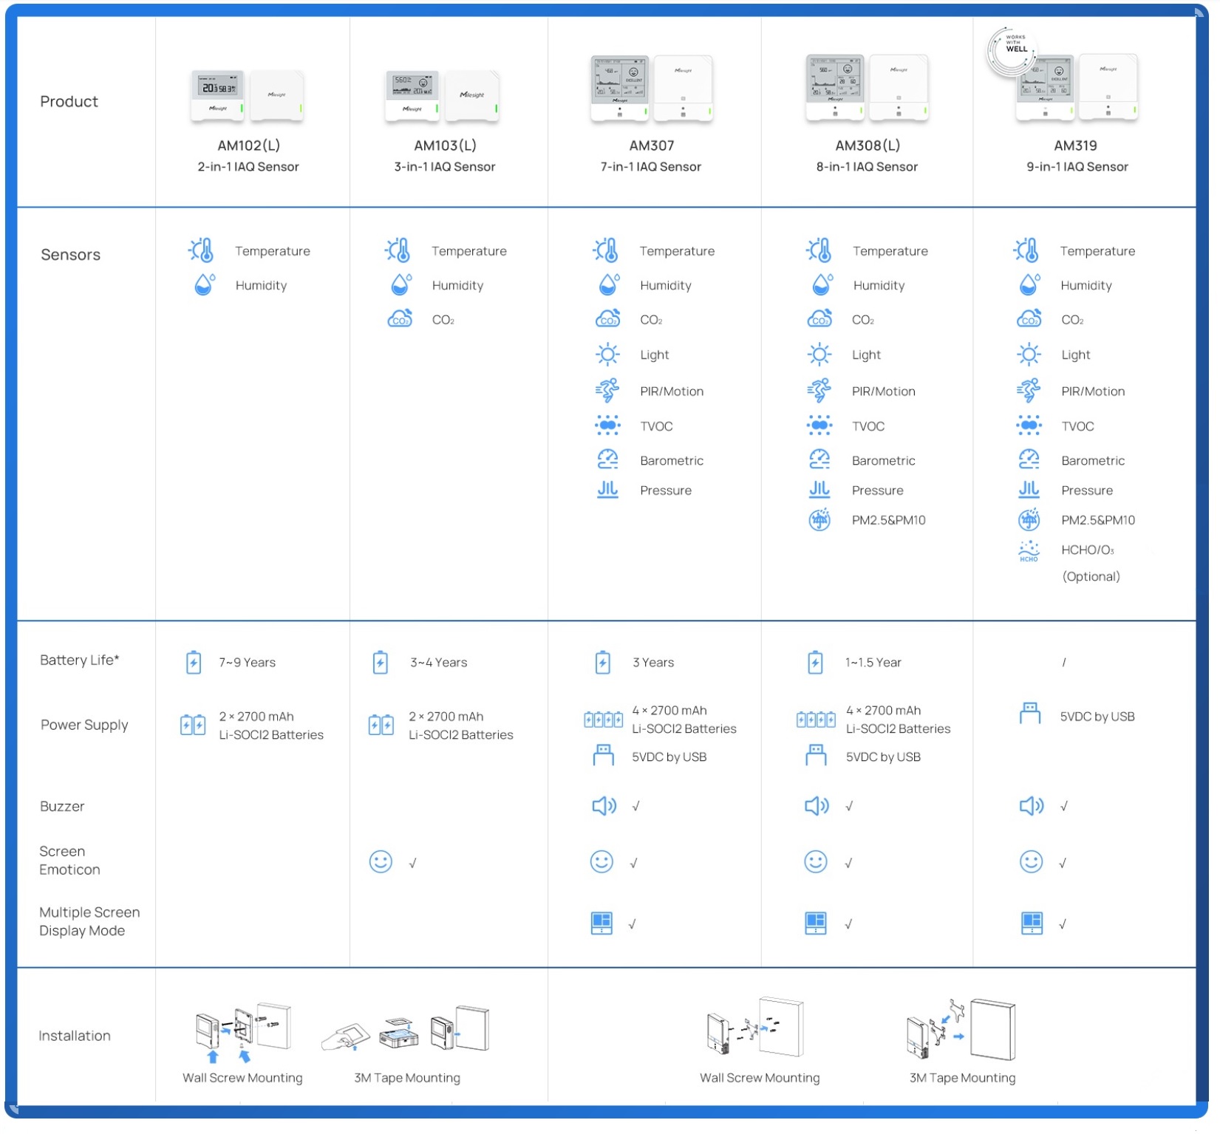The image size is (1220, 1134).
Task: Click the AM307 multiple screen display icon
Action: pos(602,923)
